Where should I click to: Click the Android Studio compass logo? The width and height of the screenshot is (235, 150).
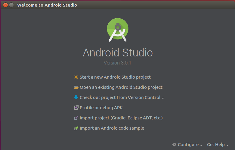pyautogui.click(x=118, y=30)
